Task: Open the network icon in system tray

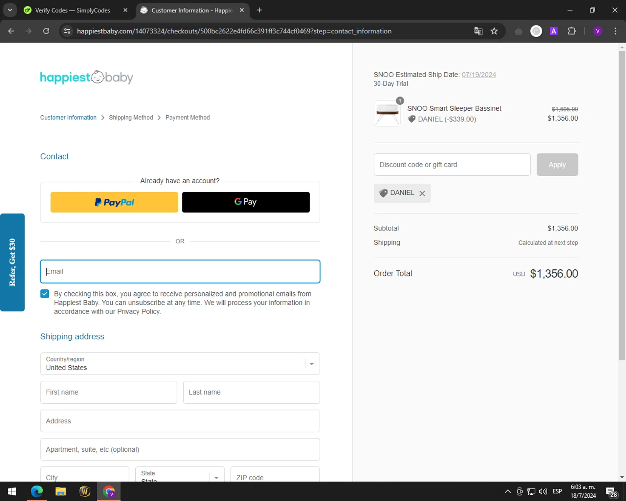Action: (x=531, y=491)
